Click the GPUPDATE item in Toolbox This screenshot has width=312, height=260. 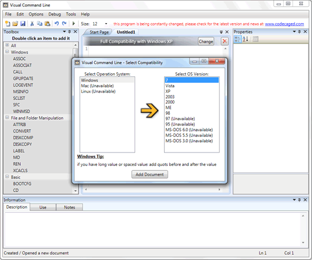pos(23,79)
